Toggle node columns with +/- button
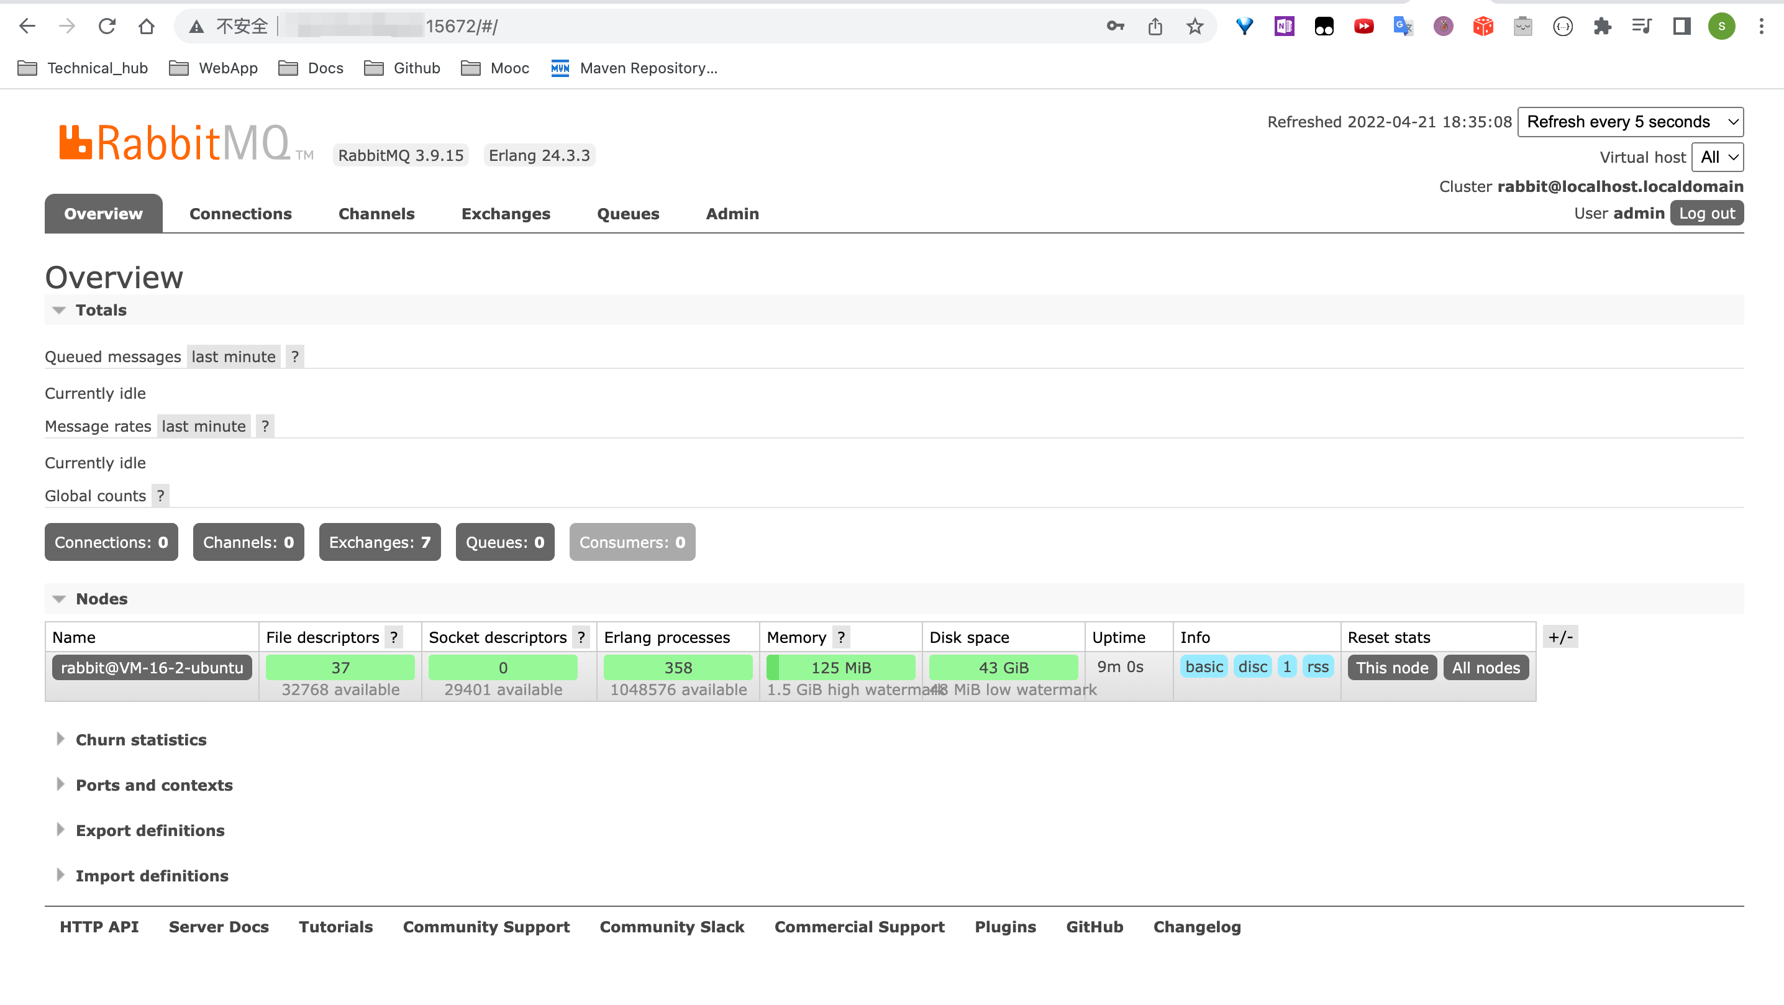The width and height of the screenshot is (1784, 1005). click(1560, 637)
